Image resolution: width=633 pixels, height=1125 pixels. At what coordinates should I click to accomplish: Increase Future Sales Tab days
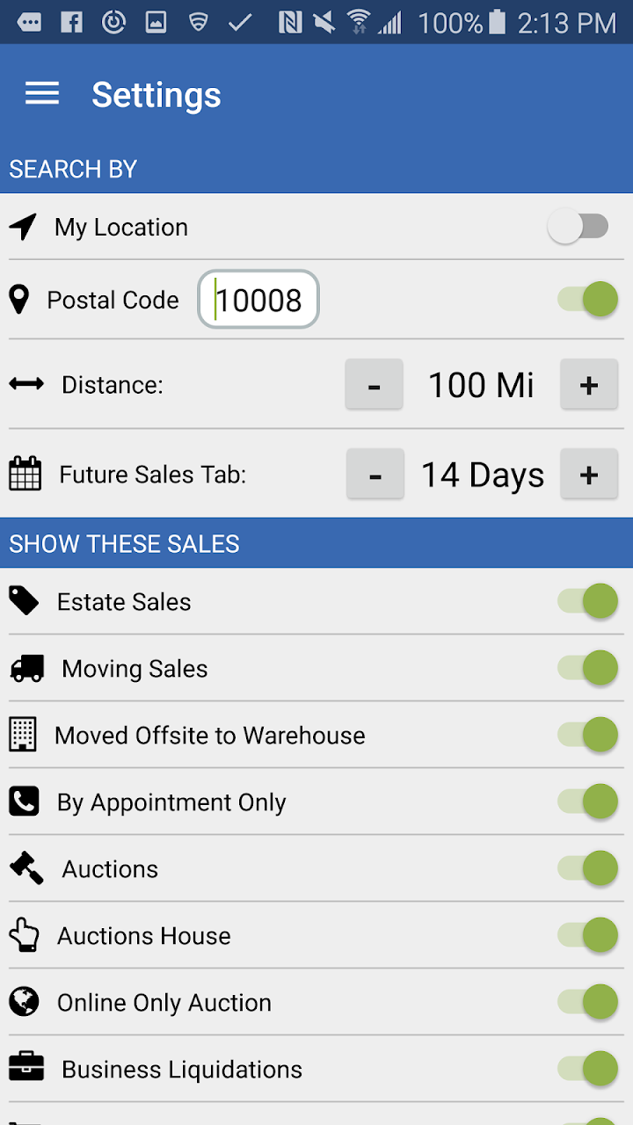(589, 475)
